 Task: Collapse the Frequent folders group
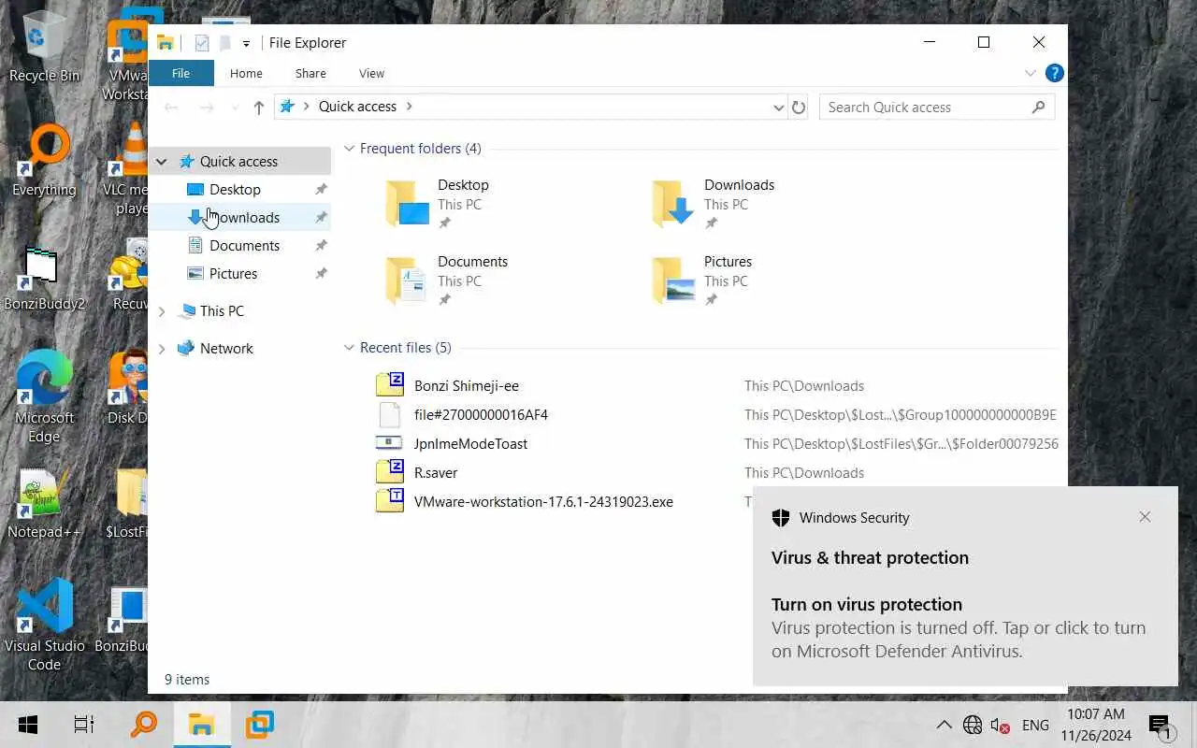[x=350, y=149]
